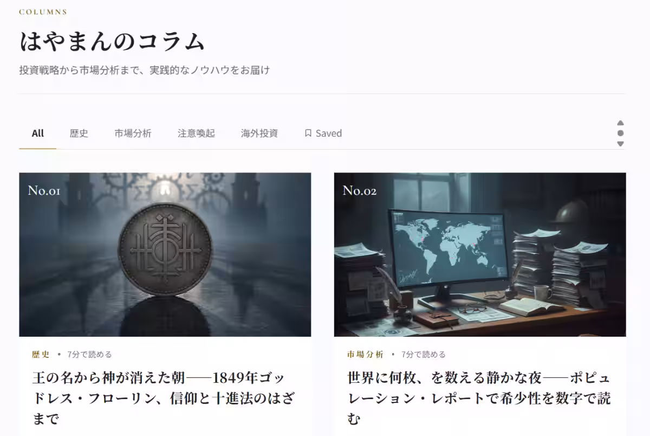
Task: Click 歴史 category label on first card
Action: point(41,354)
